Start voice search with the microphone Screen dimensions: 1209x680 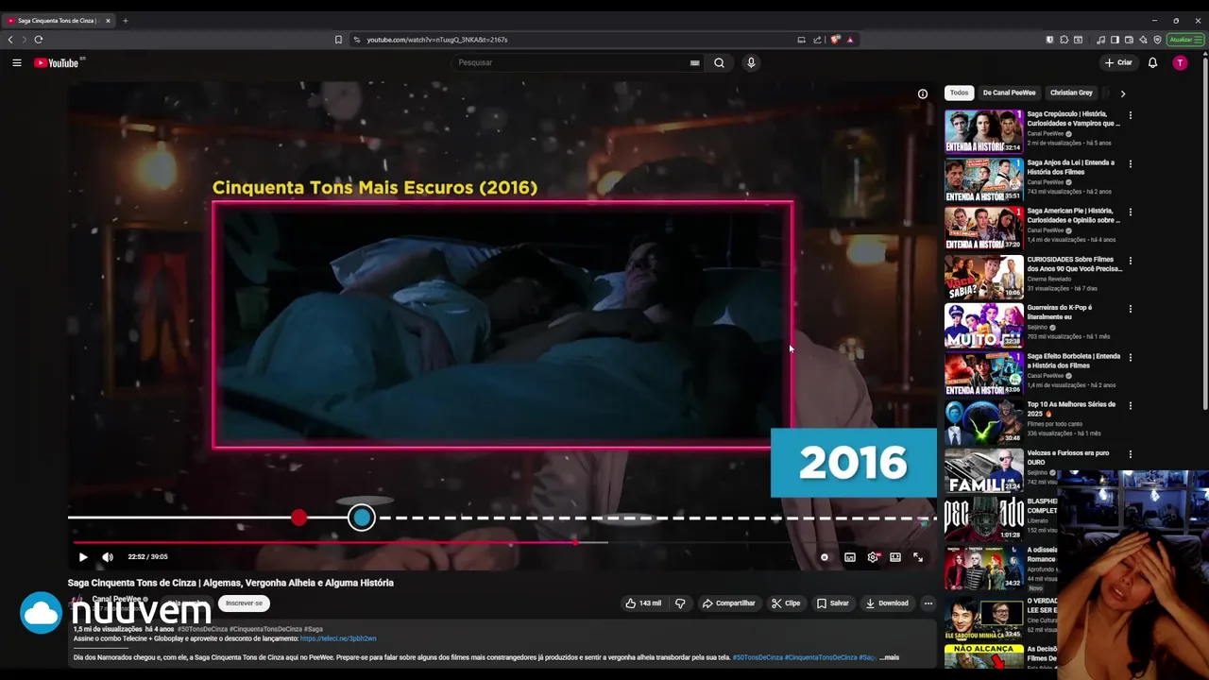point(751,63)
